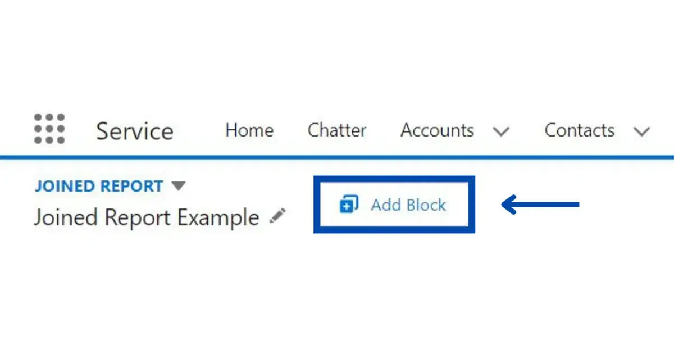Open the Accounts tab dropdown chevron

tap(502, 132)
